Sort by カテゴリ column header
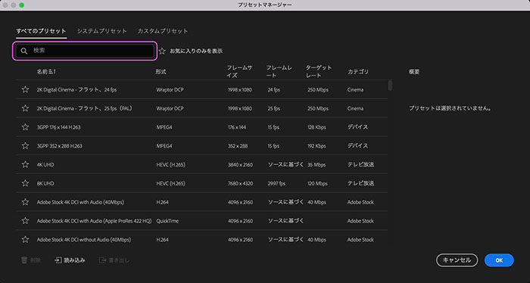 [358, 72]
